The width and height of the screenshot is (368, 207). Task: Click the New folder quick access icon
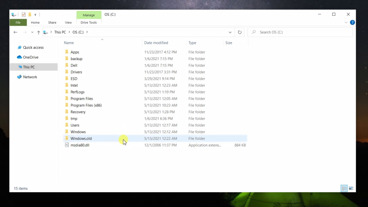(x=30, y=14)
